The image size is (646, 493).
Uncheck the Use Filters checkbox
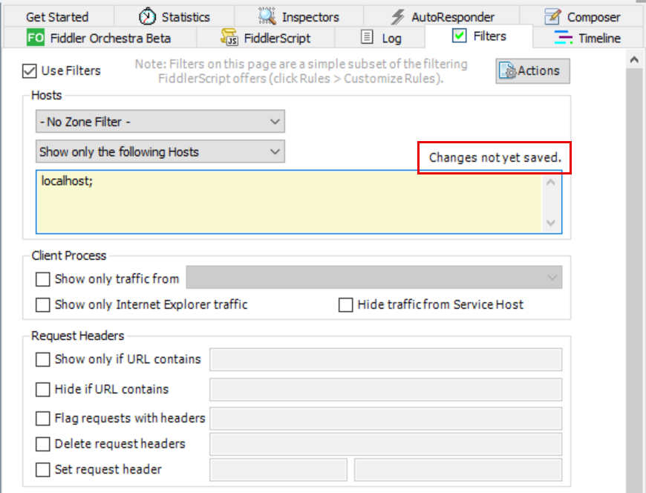pyautogui.click(x=29, y=71)
